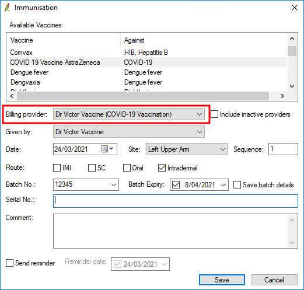Select the Comvax vaccine row
Viewport: 304px width, 290px height.
pos(148,53)
